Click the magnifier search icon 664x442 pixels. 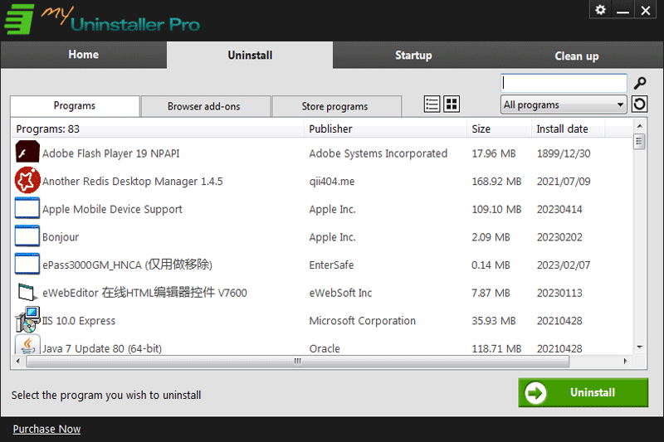639,83
